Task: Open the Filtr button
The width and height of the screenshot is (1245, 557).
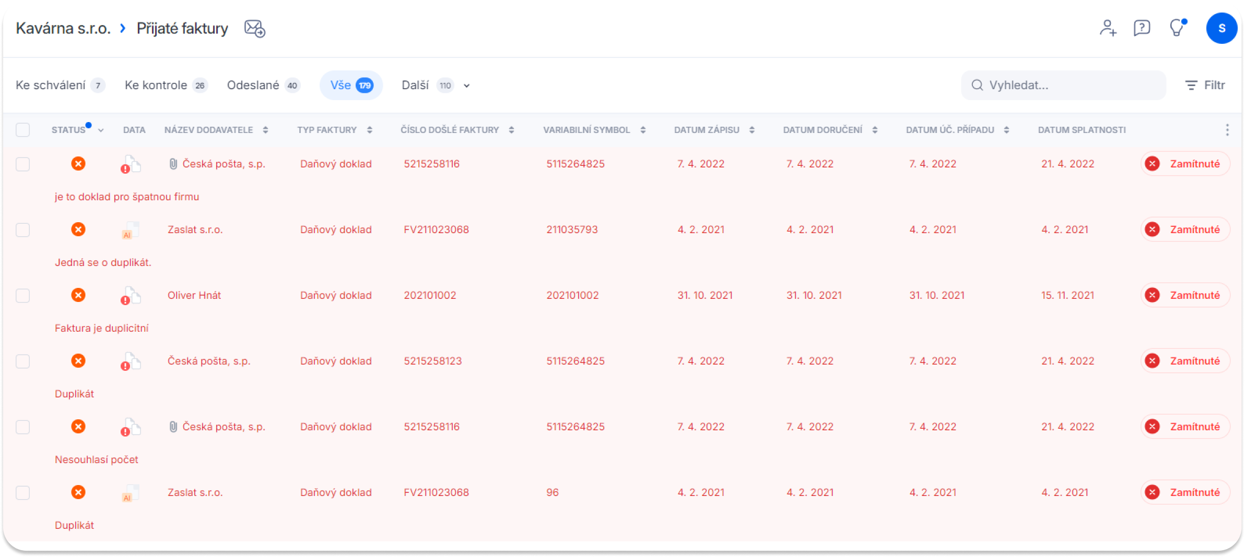Action: click(x=1205, y=85)
